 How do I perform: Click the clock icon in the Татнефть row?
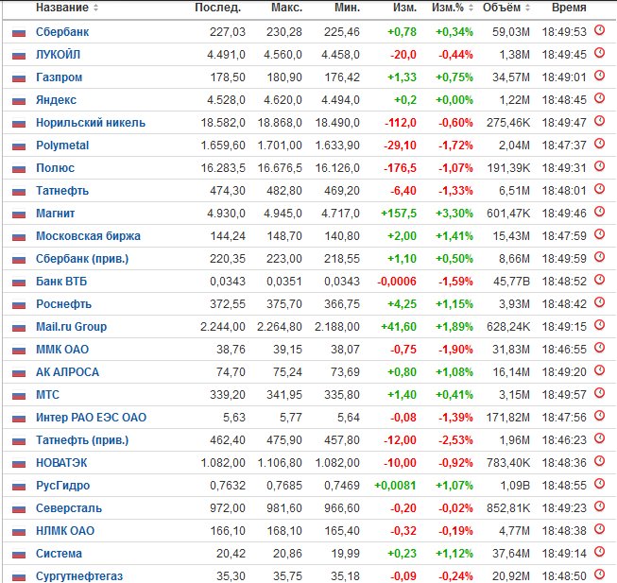pyautogui.click(x=599, y=189)
